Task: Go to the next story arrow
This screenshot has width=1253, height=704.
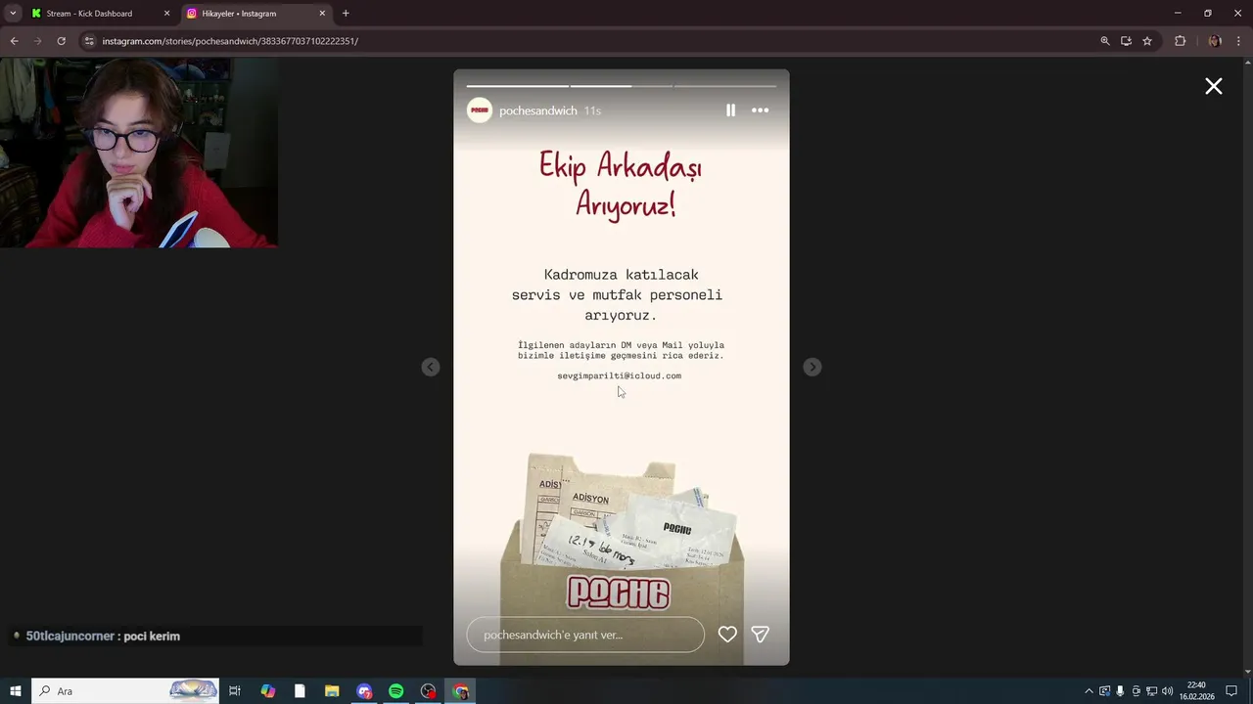Action: pos(812,367)
